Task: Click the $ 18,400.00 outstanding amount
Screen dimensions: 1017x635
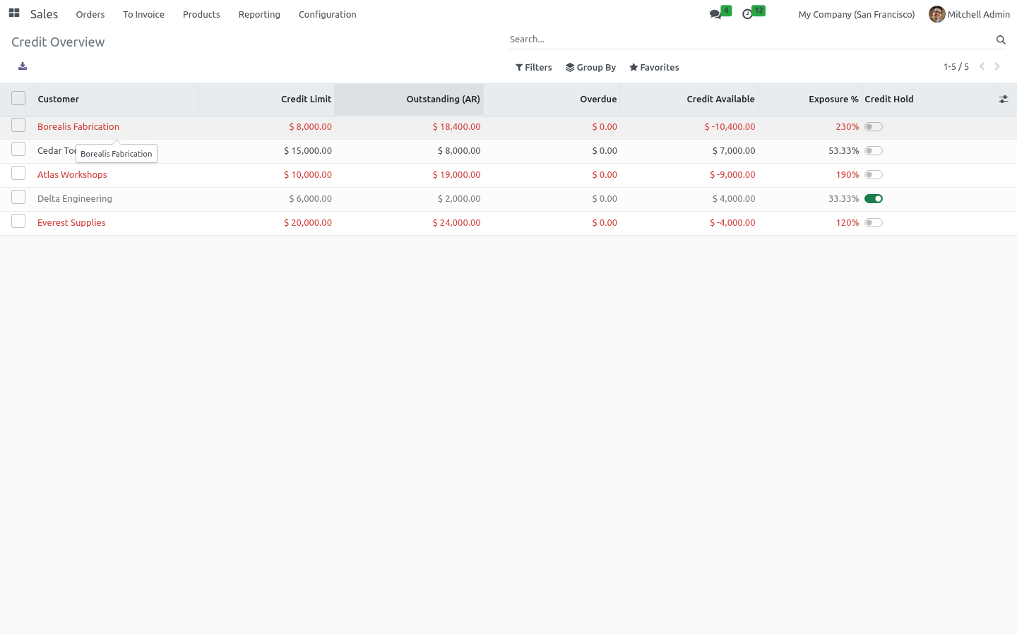Action: tap(456, 127)
